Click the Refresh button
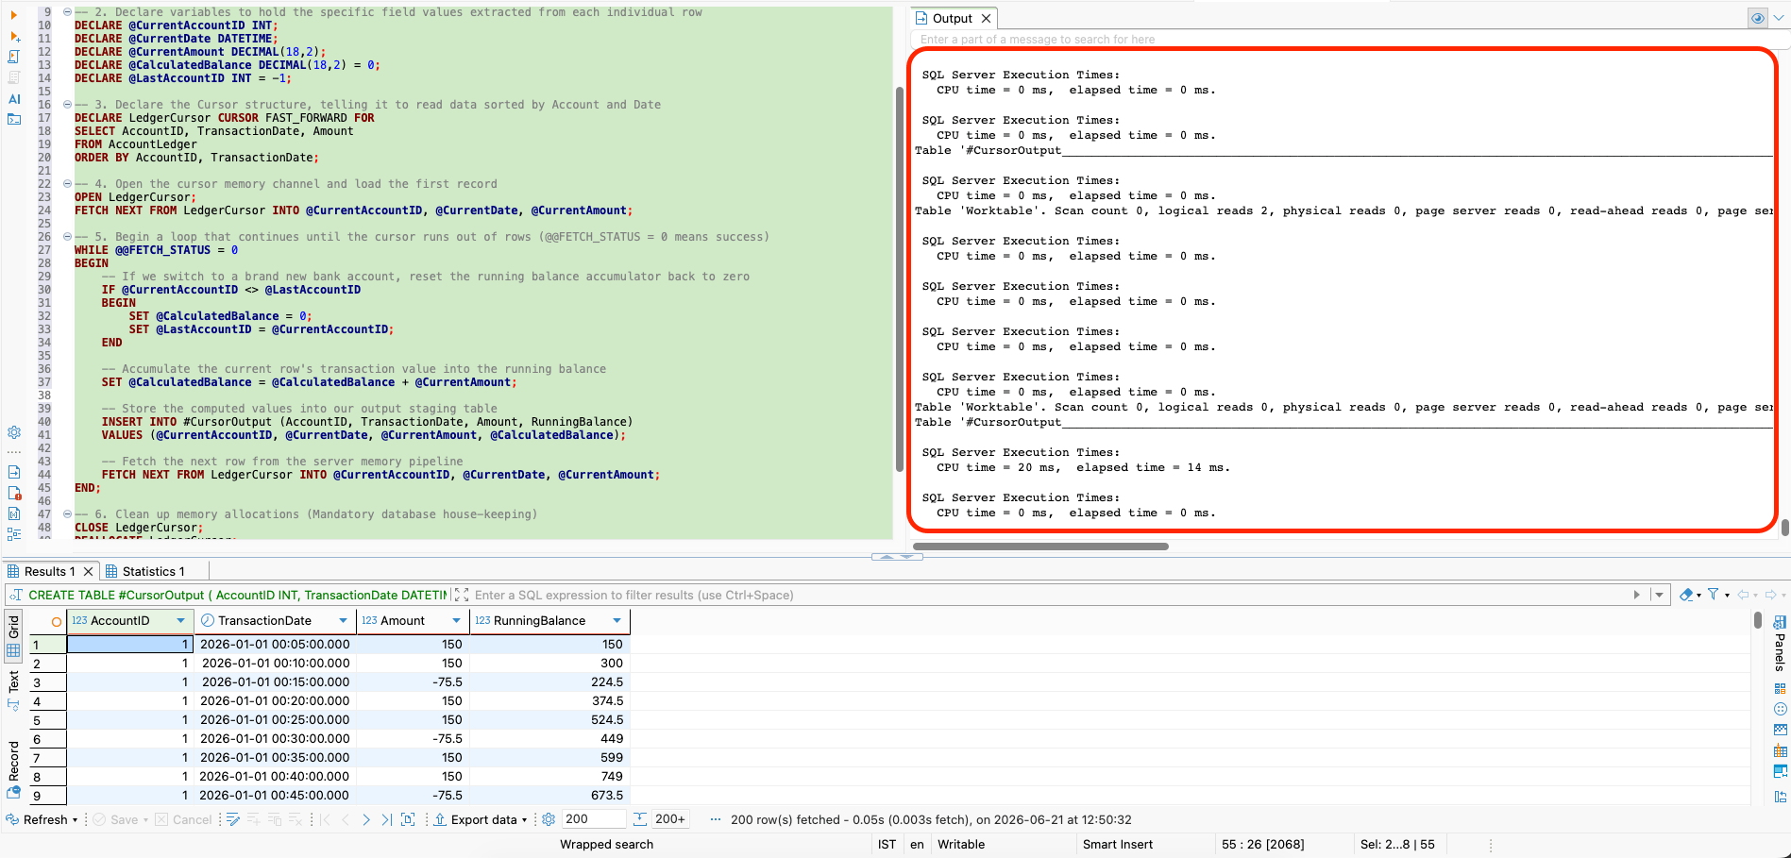 pos(37,819)
